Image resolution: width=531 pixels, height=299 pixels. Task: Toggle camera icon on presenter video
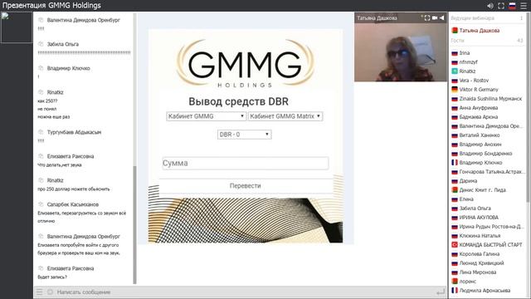[x=435, y=18]
